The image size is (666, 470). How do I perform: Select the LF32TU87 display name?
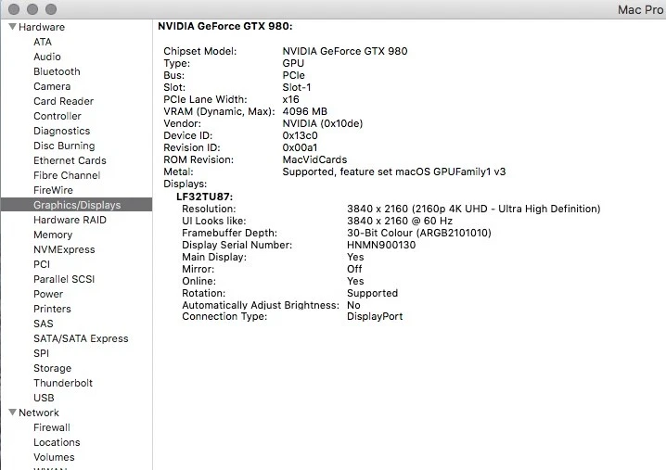click(x=204, y=197)
